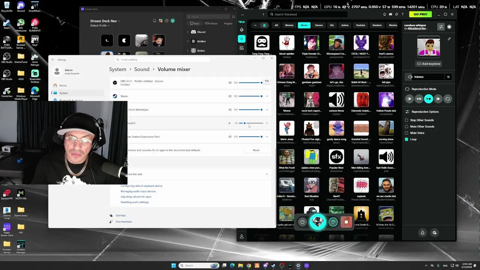The height and width of the screenshot is (270, 480).
Task: Mute Steam speaker icon in Volume mixer
Action: pos(230,96)
